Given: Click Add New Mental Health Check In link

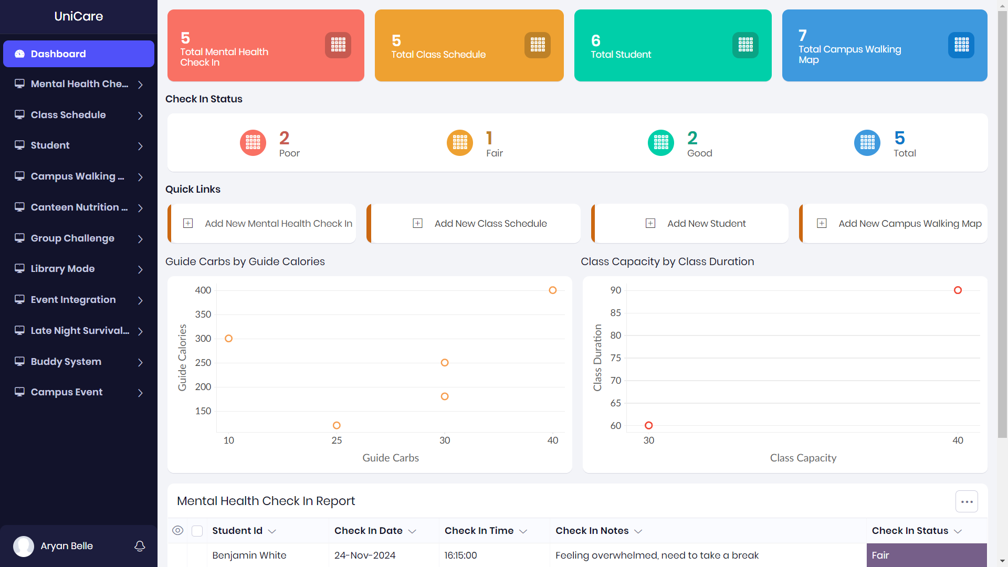Looking at the screenshot, I should click(x=278, y=224).
